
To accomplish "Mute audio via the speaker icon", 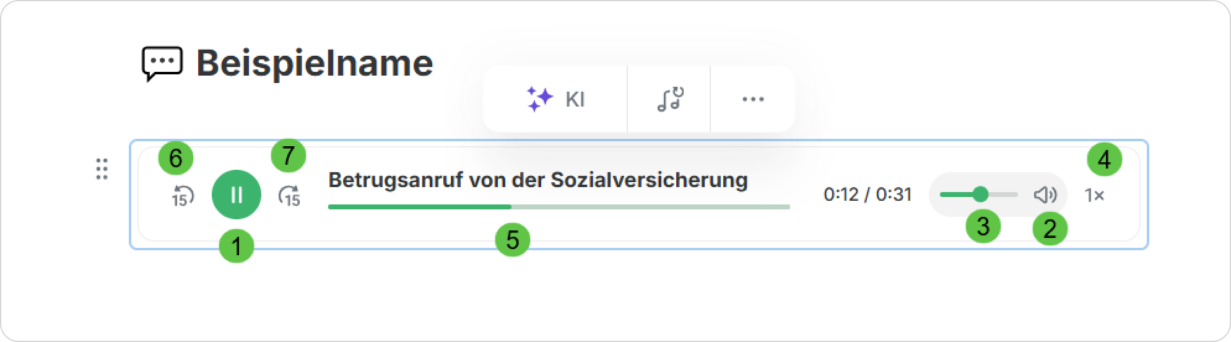I will pyautogui.click(x=1045, y=195).
